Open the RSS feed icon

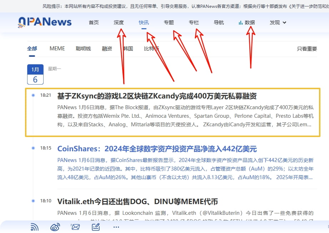tap(34, 227)
